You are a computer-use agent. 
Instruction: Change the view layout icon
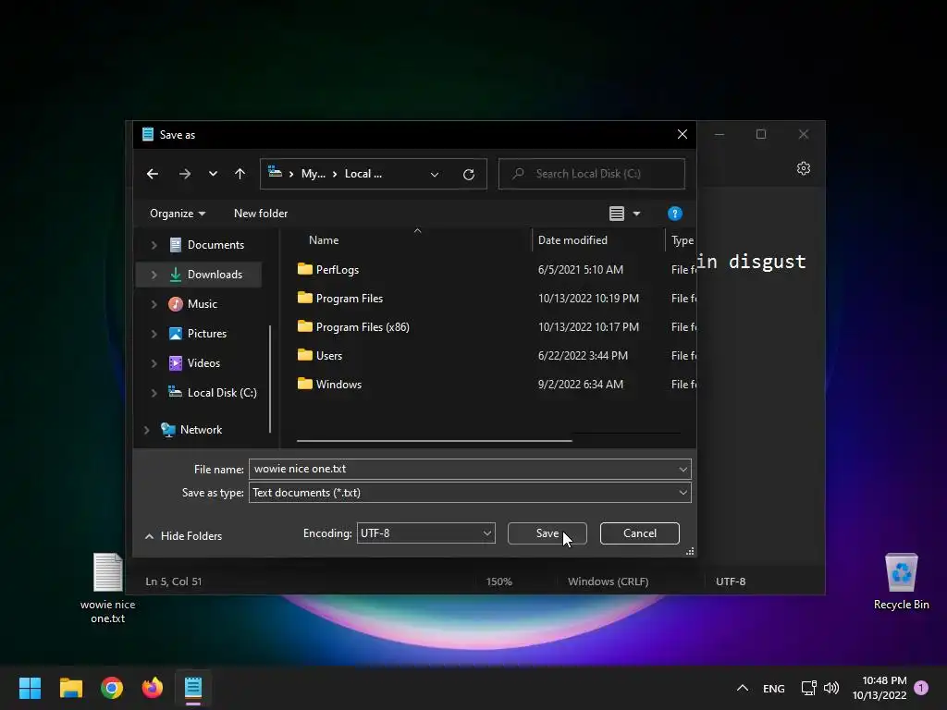617,214
